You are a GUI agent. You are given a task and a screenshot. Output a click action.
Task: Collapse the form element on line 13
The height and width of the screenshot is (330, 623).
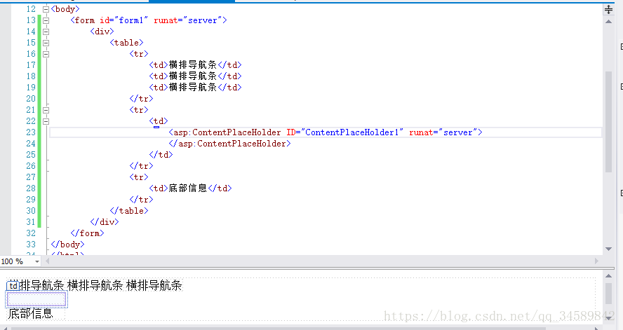pyautogui.click(x=46, y=20)
